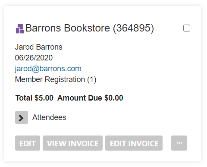Screen dimensions: 207x167
Task: Click the right-pointing chevron icon for Attendees
Action: (x=22, y=117)
